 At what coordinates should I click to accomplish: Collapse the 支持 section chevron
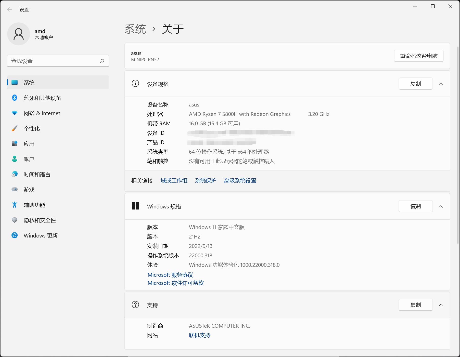click(x=441, y=305)
